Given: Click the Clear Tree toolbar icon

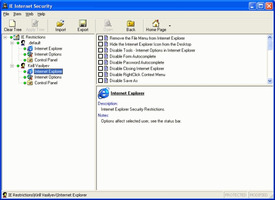Looking at the screenshot, I should (x=13, y=24).
